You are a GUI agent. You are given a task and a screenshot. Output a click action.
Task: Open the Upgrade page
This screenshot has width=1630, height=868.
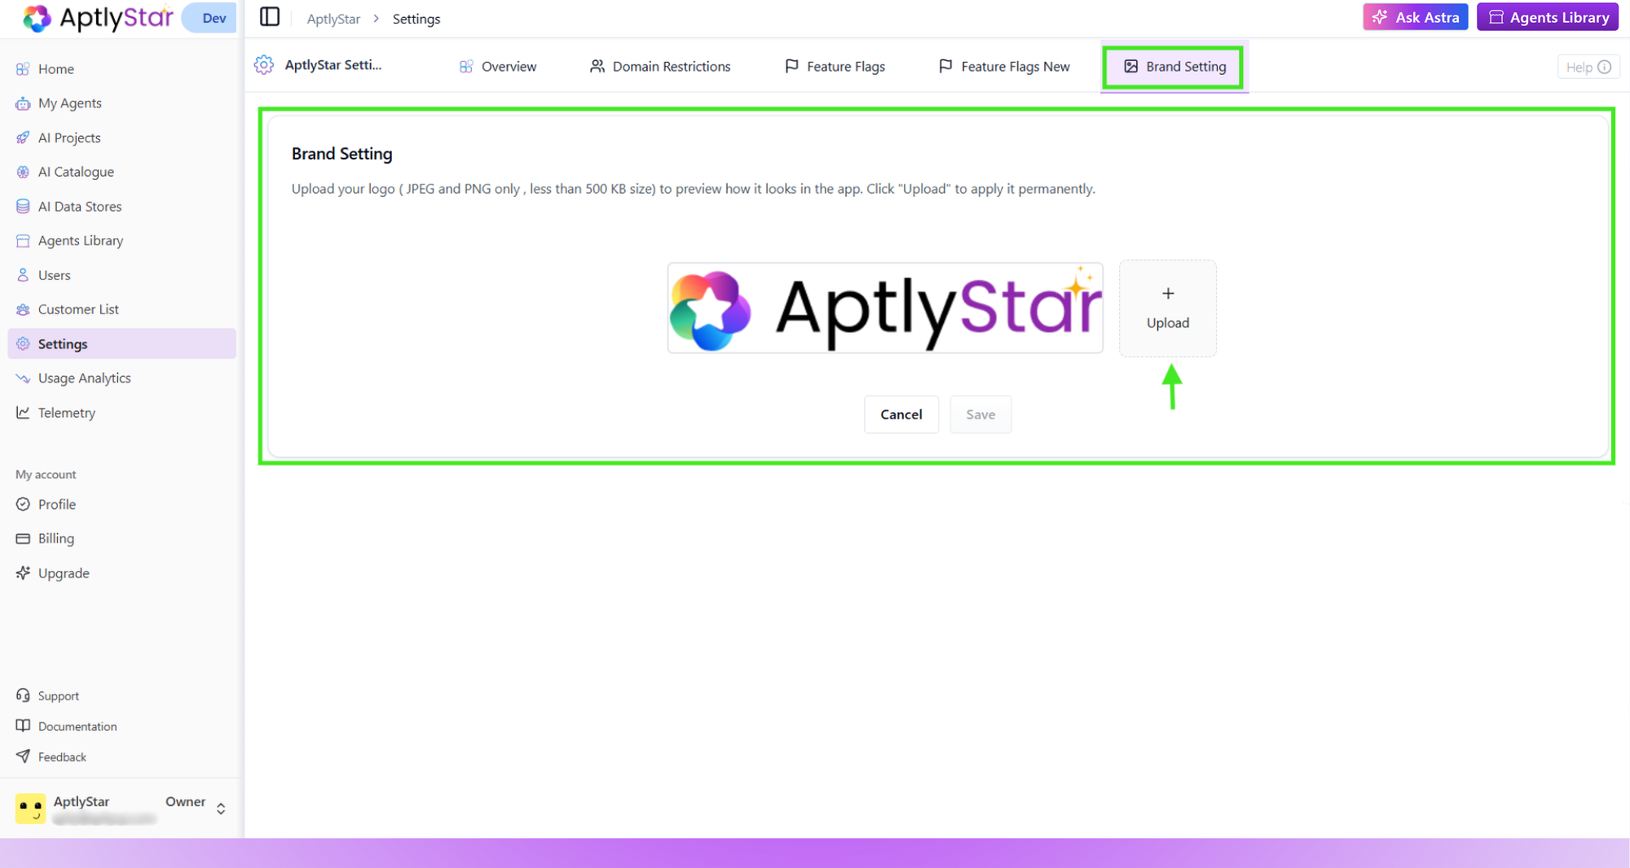tap(63, 572)
